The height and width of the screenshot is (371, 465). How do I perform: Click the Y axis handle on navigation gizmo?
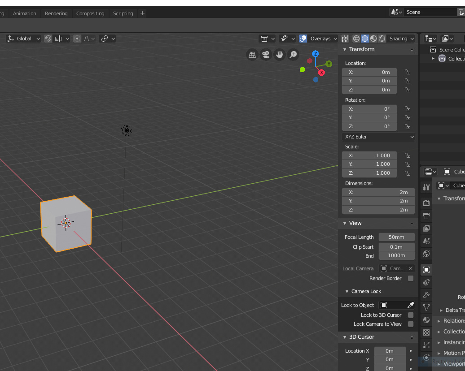pos(329,64)
